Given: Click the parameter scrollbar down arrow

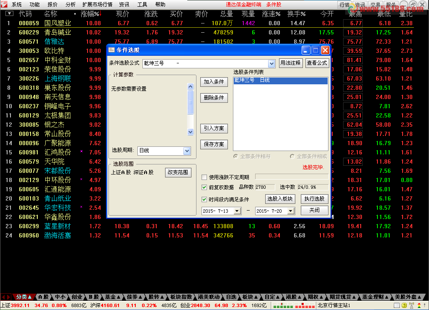Looking at the screenshot, I should pyautogui.click(x=191, y=132).
